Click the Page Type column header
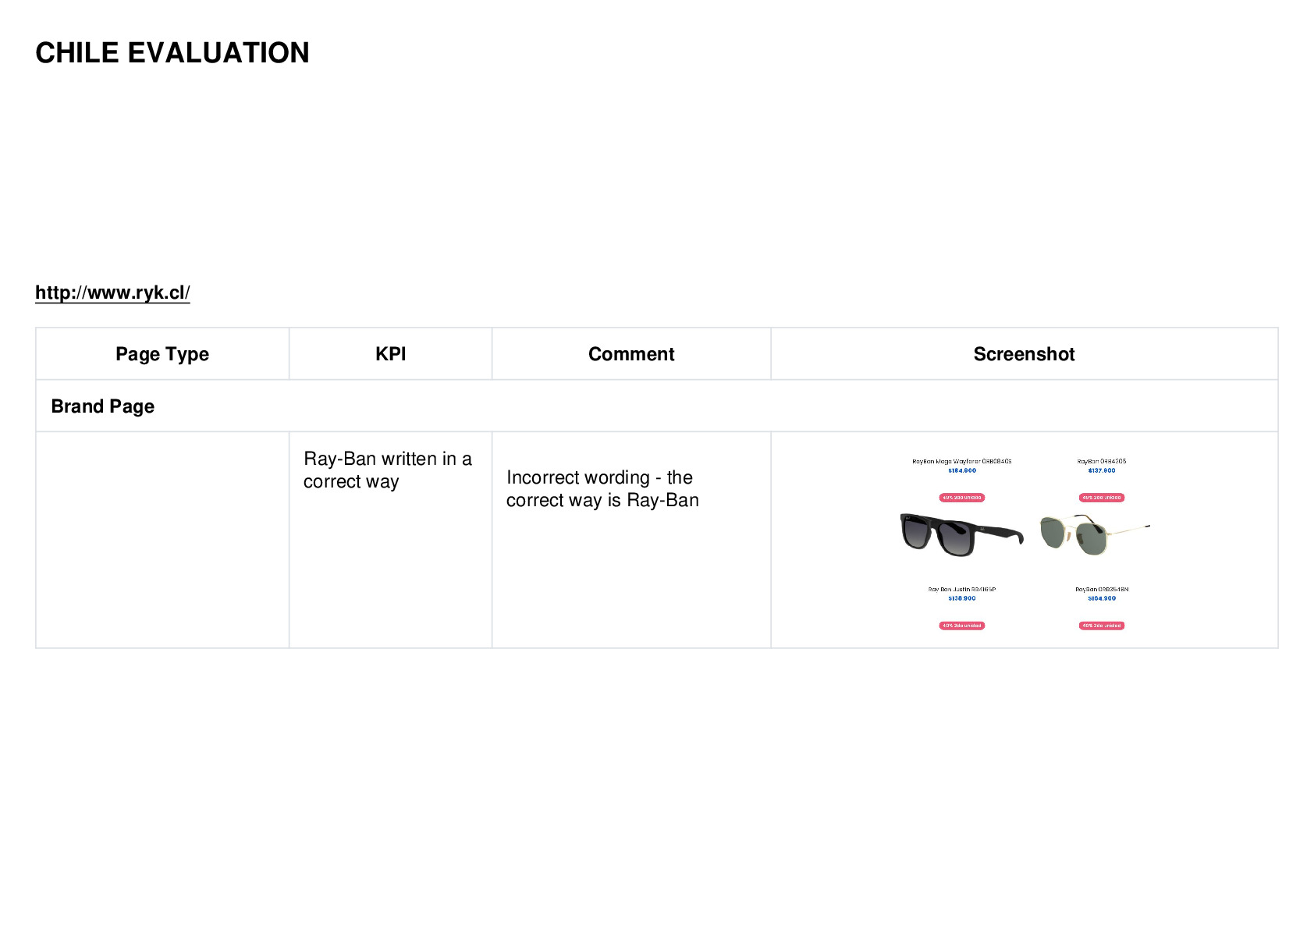This screenshot has height=929, width=1314. click(x=162, y=354)
